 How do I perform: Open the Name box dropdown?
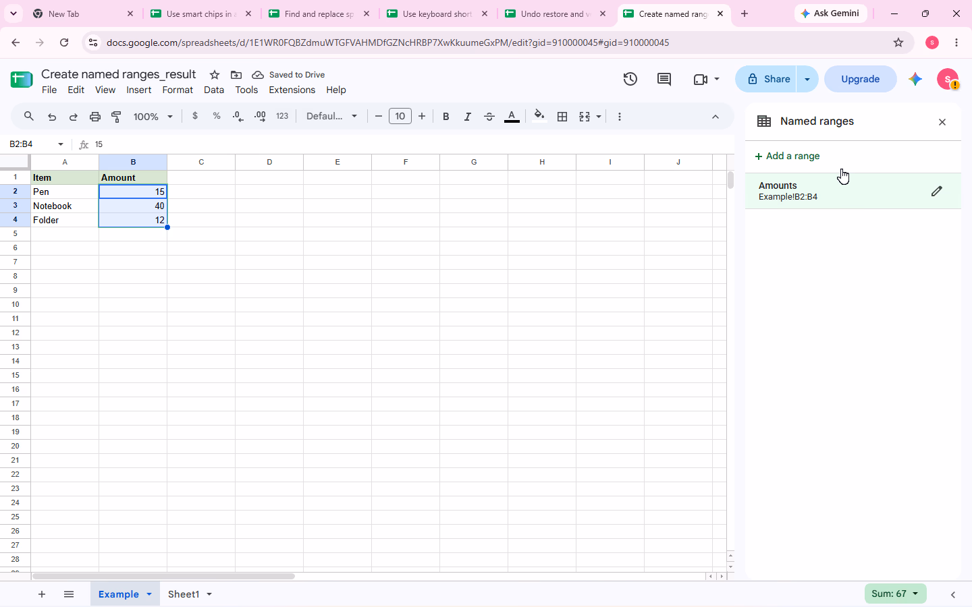tap(61, 144)
